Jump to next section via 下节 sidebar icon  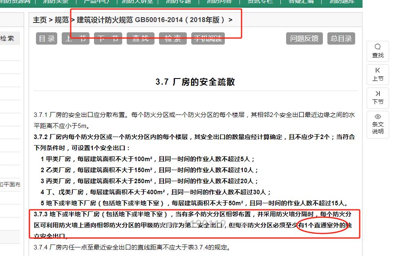[x=378, y=98]
